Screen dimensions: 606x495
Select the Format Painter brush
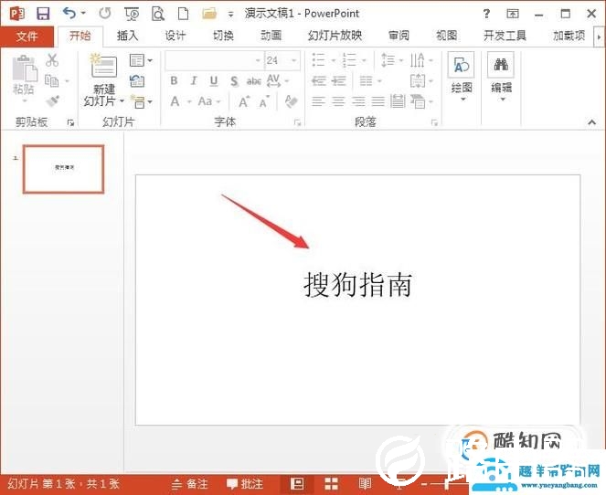point(52,101)
